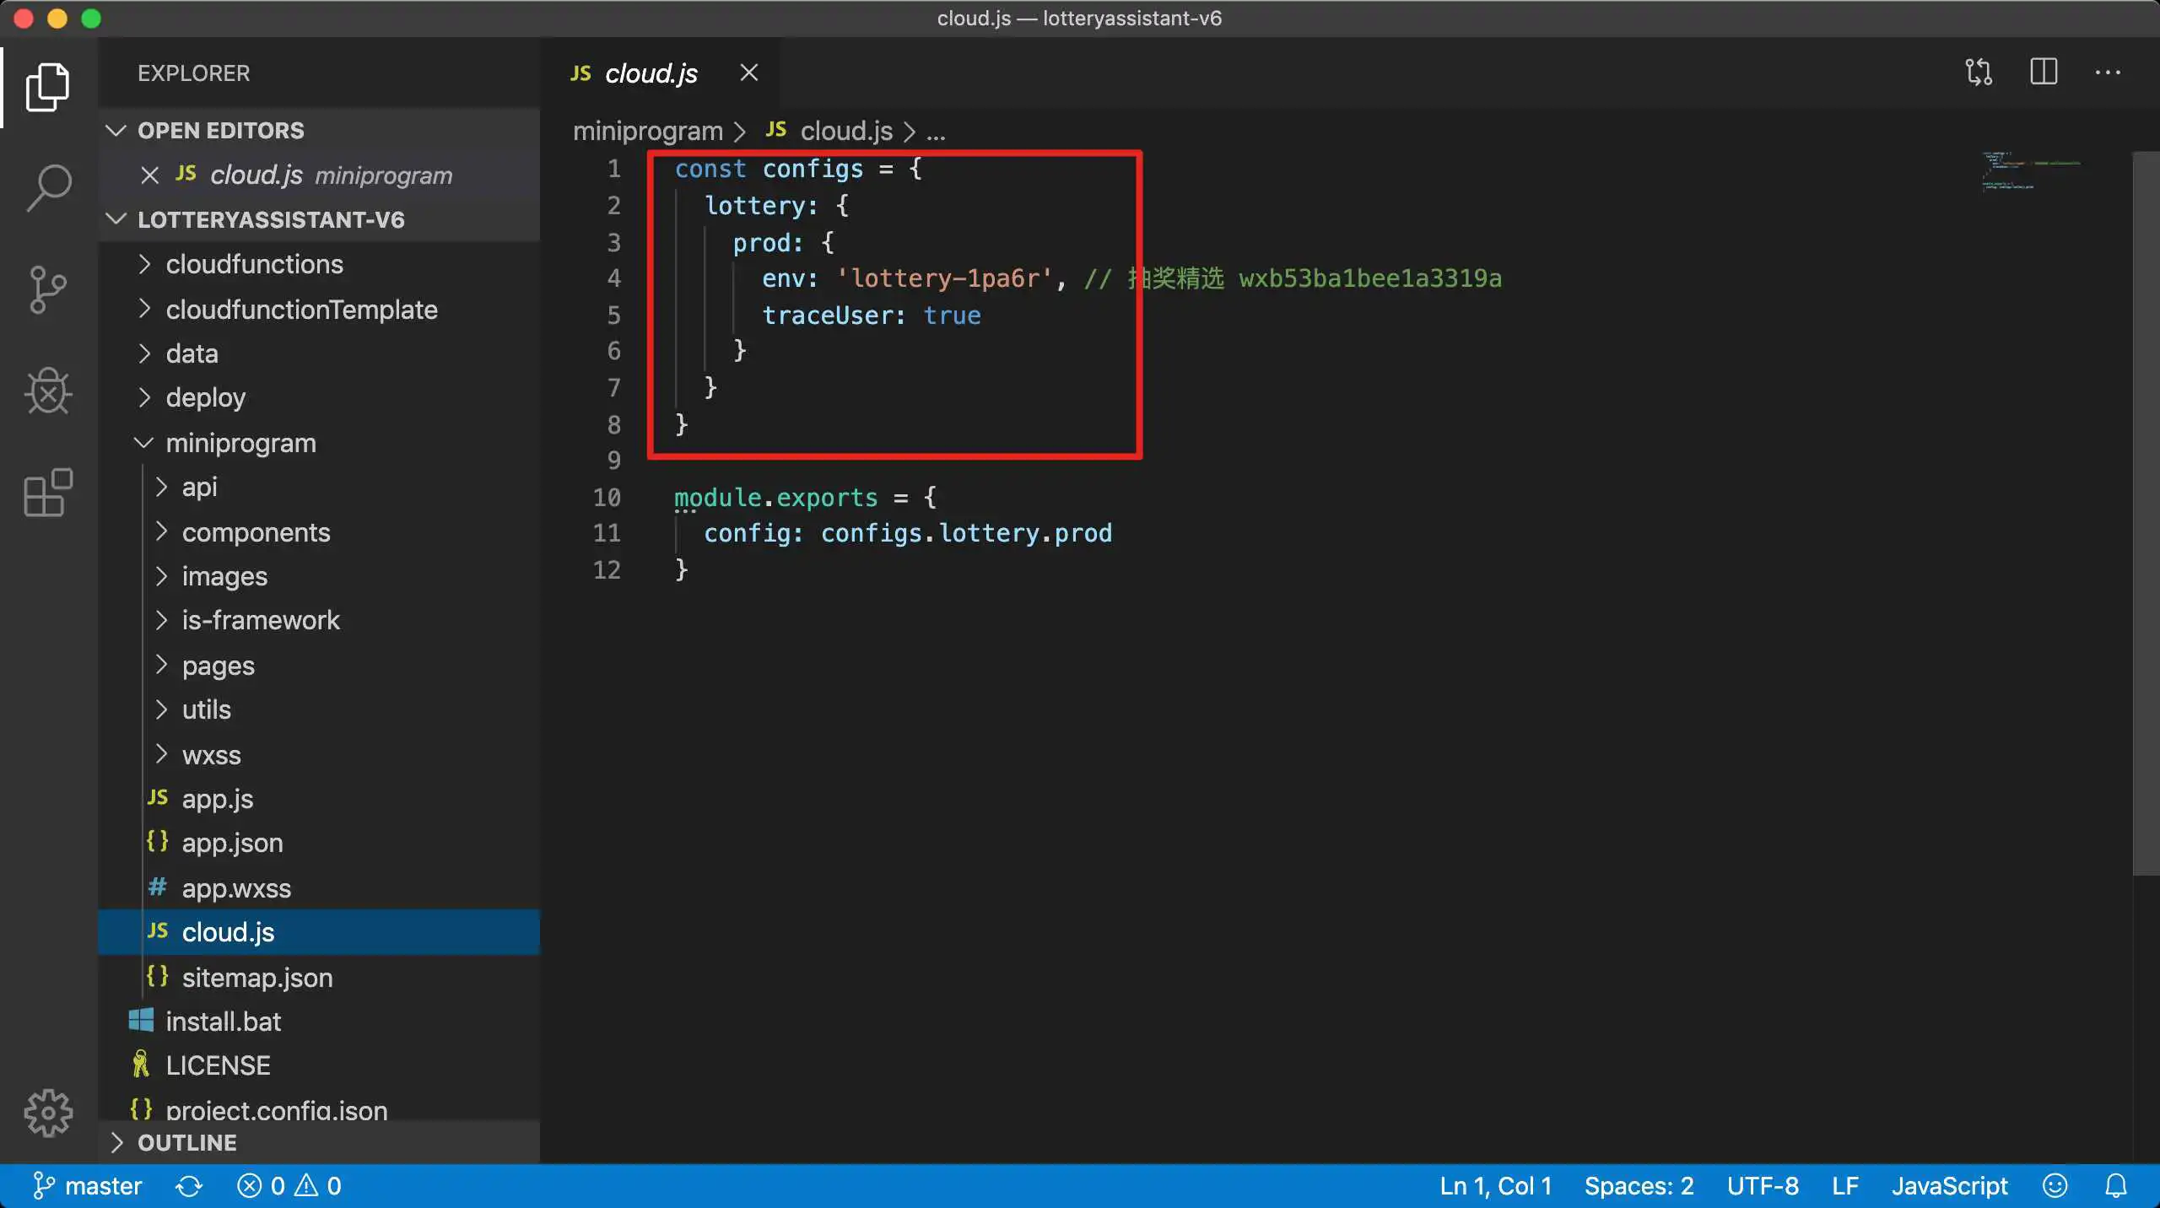Open the Search view in activity bar
This screenshot has width=2160, height=1208.
coord(48,187)
